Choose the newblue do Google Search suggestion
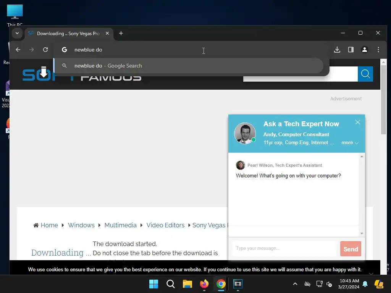The width and height of the screenshot is (391, 293). pos(189,66)
